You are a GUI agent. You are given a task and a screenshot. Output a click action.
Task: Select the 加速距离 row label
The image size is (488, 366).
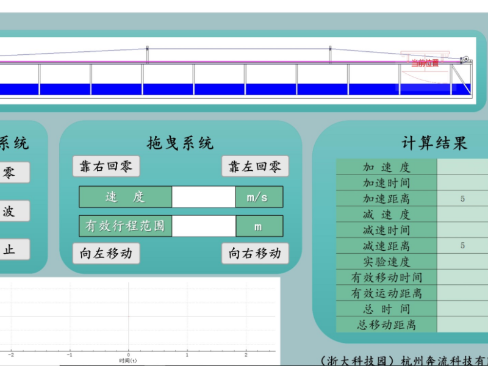387,198
